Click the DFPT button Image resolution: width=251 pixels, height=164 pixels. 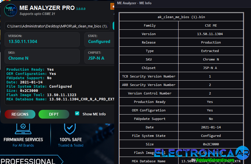coord(54,114)
